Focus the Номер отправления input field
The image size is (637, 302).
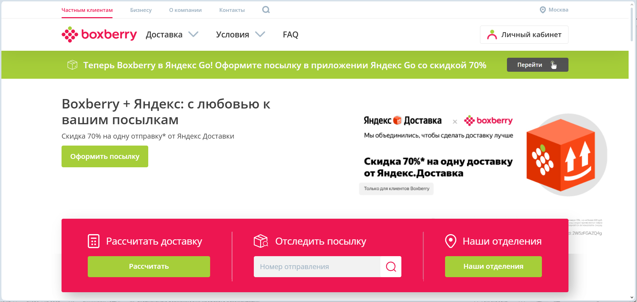[317, 267]
